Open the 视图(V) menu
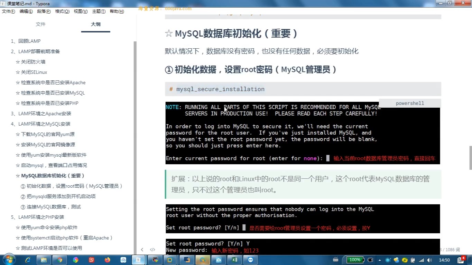472x265 pixels. click(x=81, y=11)
